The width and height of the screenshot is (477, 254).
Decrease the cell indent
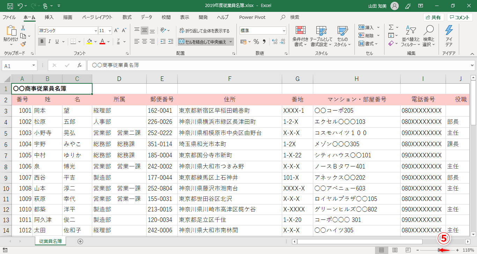163,42
